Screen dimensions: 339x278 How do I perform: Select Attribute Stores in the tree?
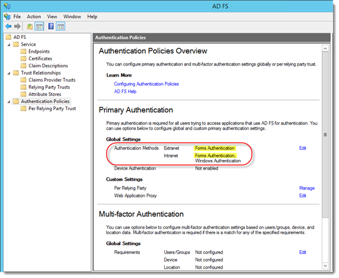click(x=45, y=94)
